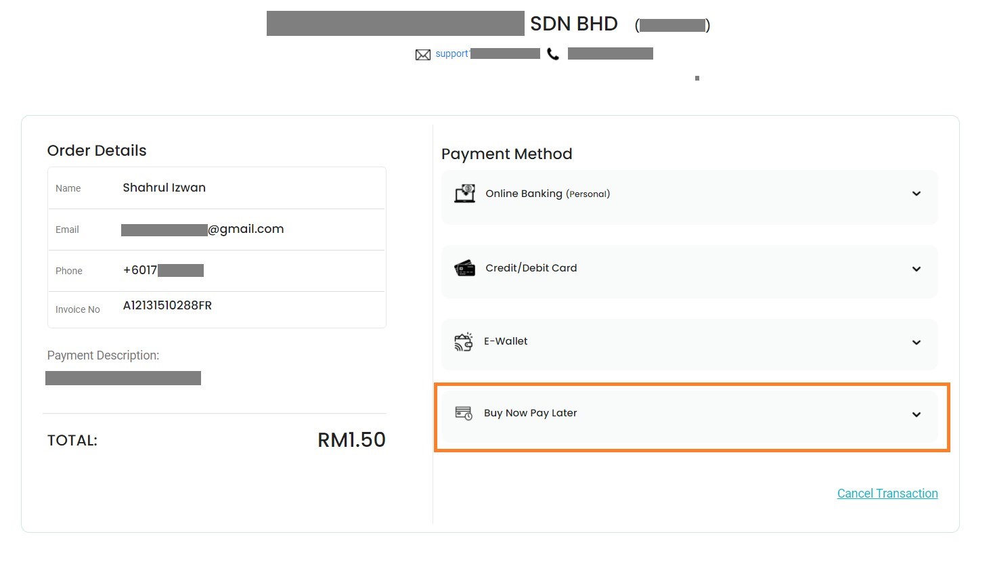Viewport: 991px width, 566px height.
Task: Click the Payment Method heading
Action: (507, 154)
